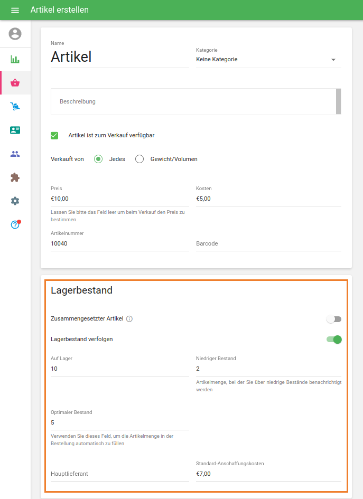Open the hamburger navigation menu
Image resolution: width=363 pixels, height=499 pixels.
[15, 10]
